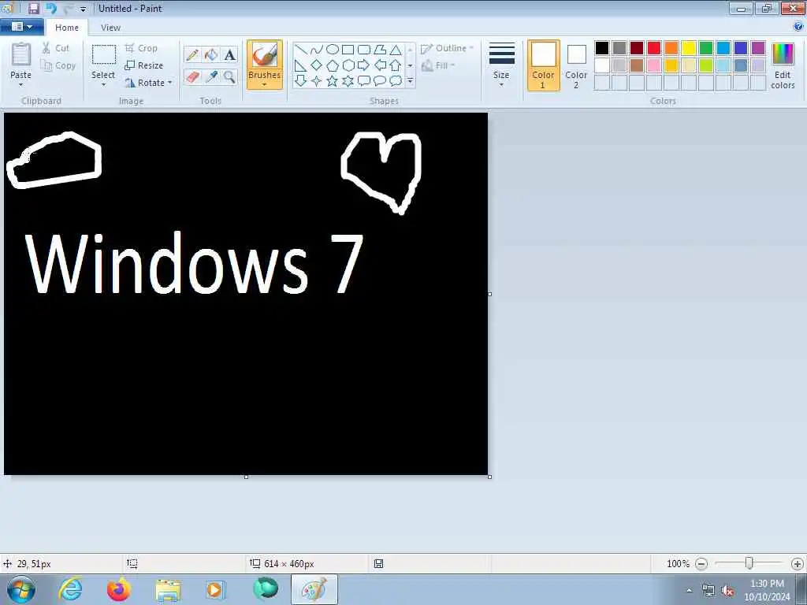807x605 pixels.
Task: Choose the Hexagon shape
Action: 348,65
